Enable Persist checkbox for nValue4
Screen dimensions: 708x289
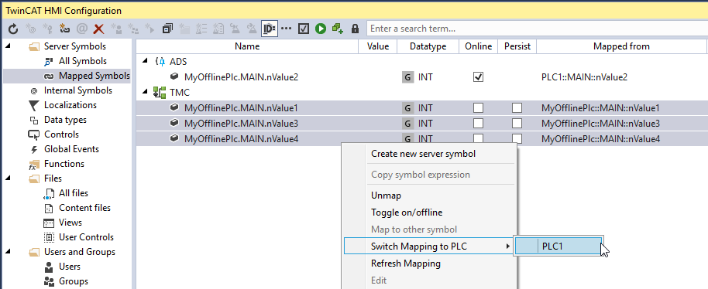[517, 138]
